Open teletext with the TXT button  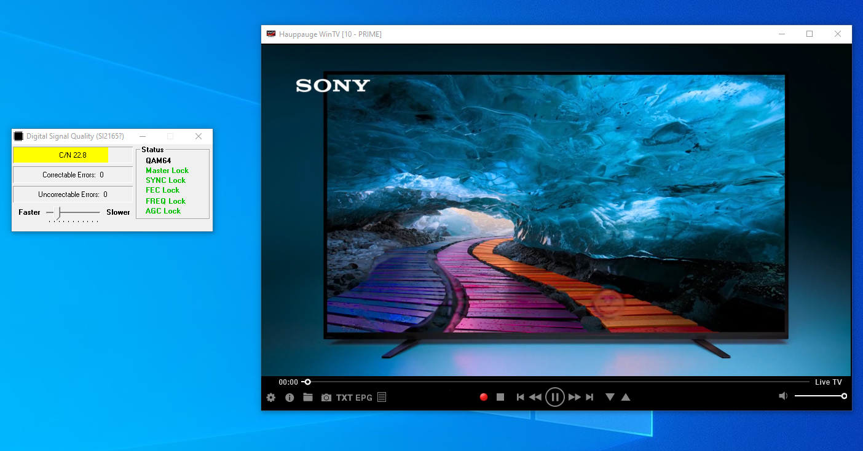coord(344,398)
